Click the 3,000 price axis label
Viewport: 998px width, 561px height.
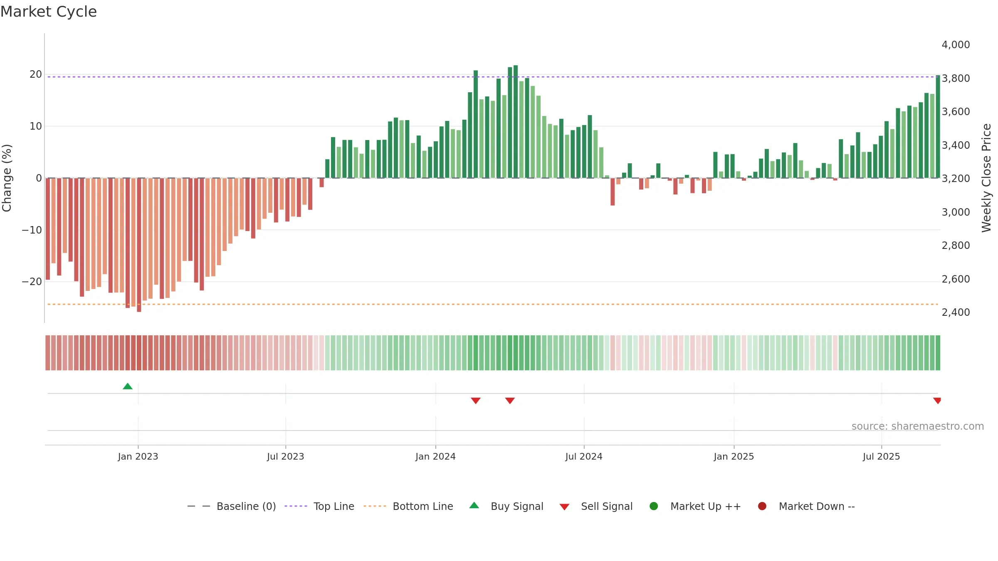click(956, 212)
